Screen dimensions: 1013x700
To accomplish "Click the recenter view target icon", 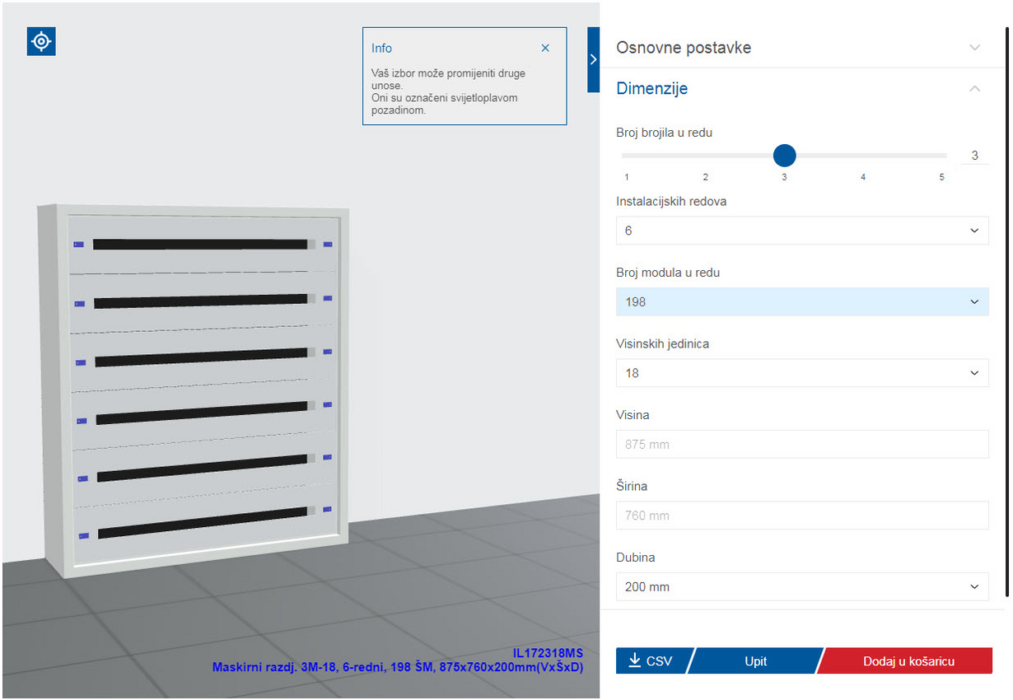I will (x=41, y=41).
